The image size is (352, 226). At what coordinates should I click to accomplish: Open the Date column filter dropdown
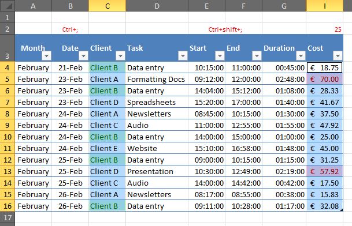click(x=83, y=56)
